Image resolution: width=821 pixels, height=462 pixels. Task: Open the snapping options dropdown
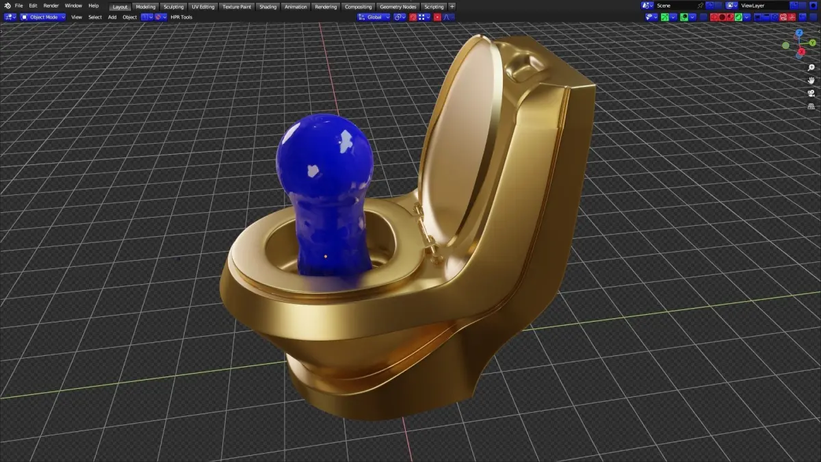point(424,17)
